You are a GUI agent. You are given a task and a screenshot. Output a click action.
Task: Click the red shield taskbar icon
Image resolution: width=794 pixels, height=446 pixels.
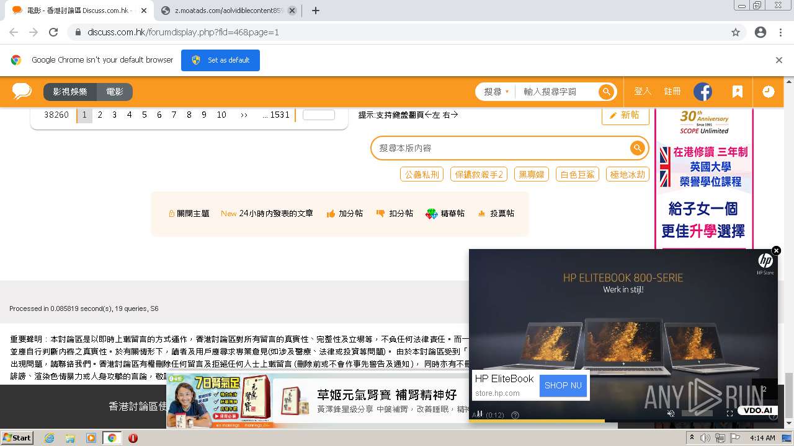[133, 438]
